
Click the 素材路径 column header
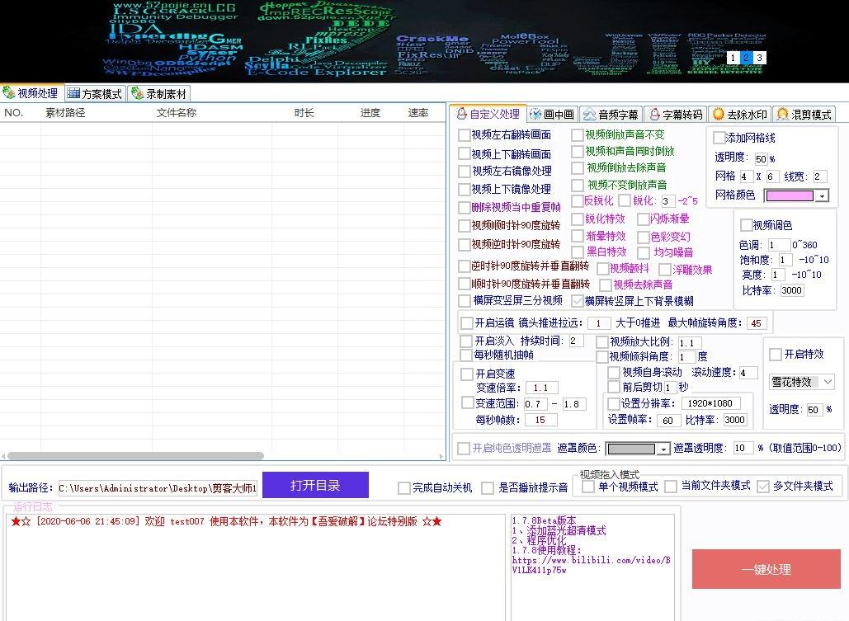click(x=65, y=113)
